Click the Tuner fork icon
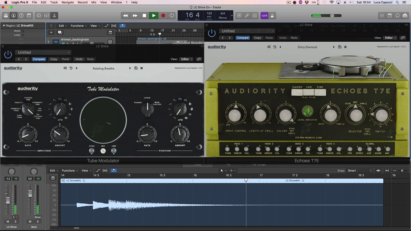 (247, 15)
